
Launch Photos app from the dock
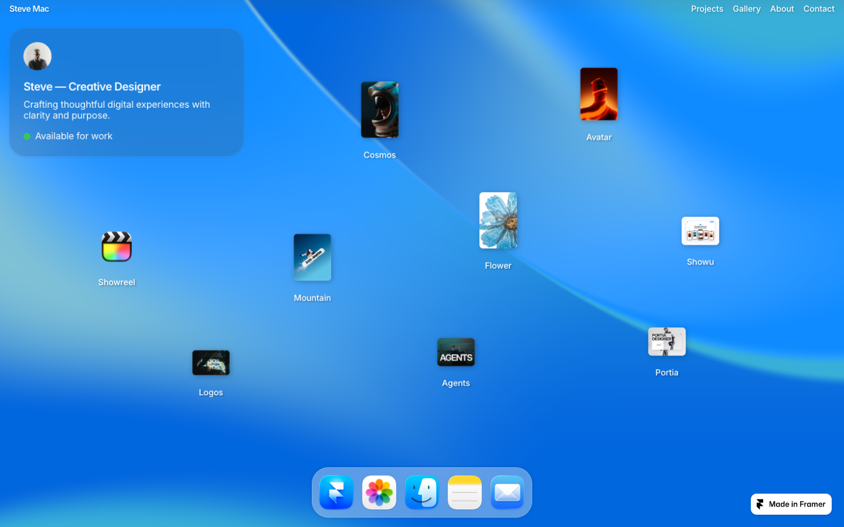coord(379,492)
